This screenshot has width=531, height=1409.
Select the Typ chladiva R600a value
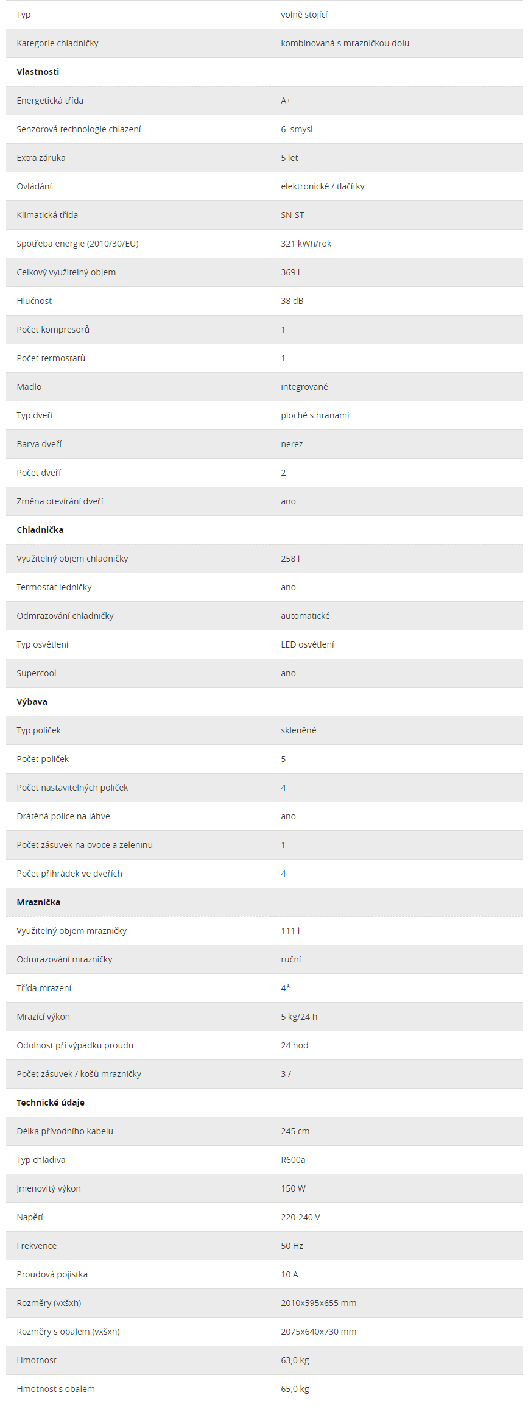coord(293,1160)
